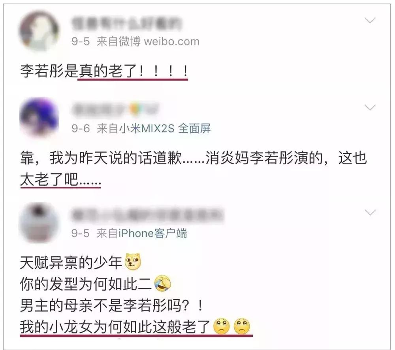Viewport: 395px width, 350px height.
Task: Click the post text 李若彤是真的老了
Action: pyautogui.click(x=104, y=71)
